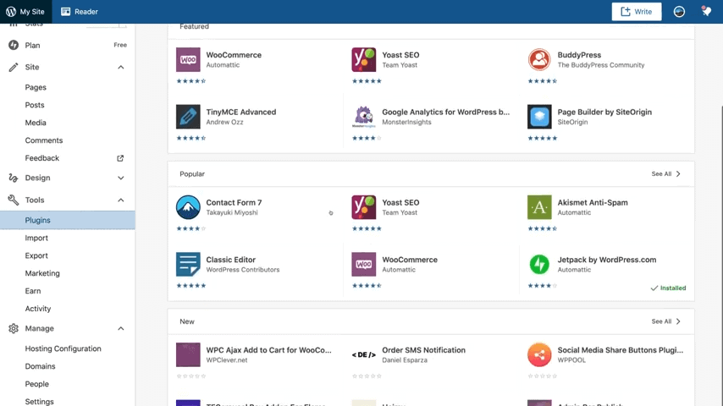This screenshot has width=723, height=406.
Task: Click the Popular See All arrow
Action: [x=678, y=173]
